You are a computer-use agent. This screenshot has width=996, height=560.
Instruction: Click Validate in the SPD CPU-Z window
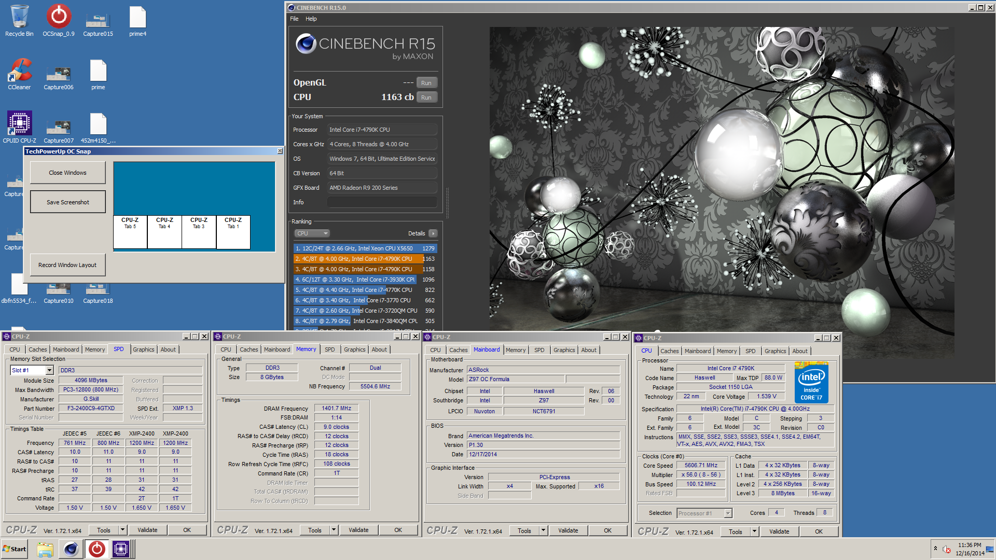[x=147, y=530]
